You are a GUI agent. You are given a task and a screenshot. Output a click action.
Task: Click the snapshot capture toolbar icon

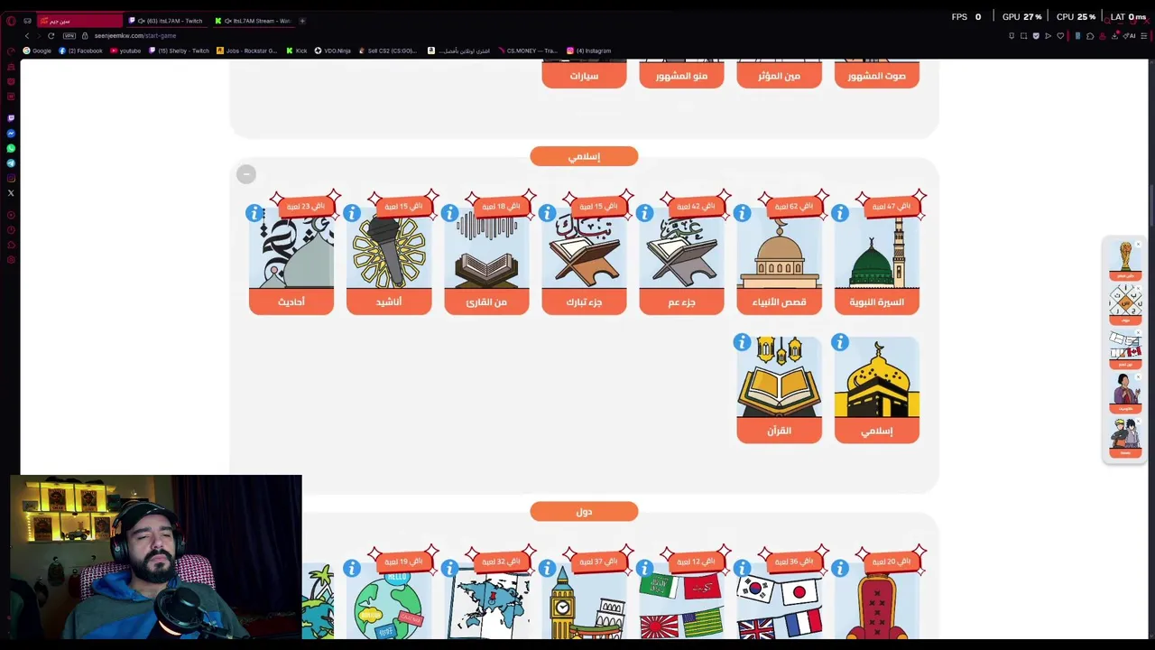(x=1023, y=35)
